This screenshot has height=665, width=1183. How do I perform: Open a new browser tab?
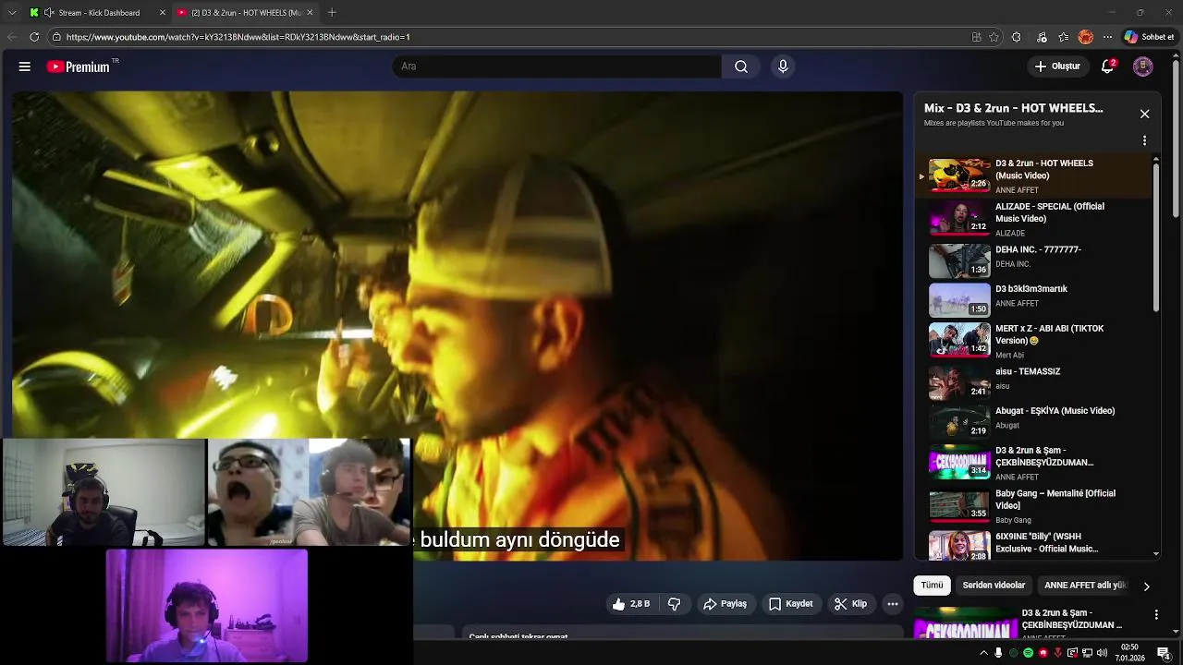tap(332, 13)
